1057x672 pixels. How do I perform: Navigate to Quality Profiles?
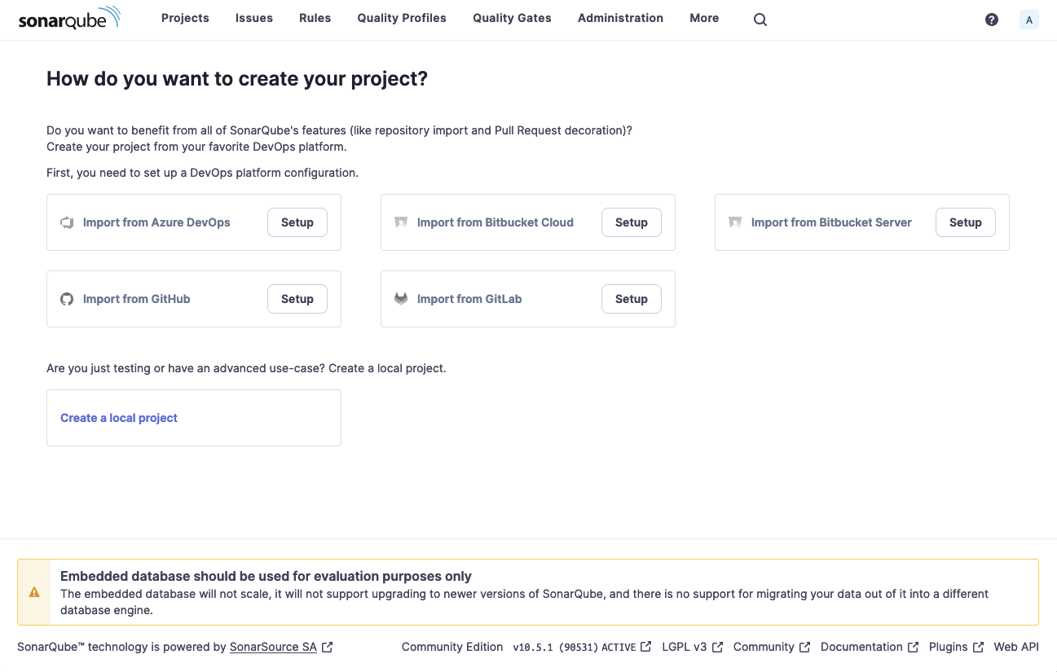click(402, 18)
